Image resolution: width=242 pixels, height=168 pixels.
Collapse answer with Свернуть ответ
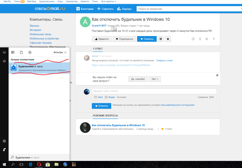click(x=165, y=60)
